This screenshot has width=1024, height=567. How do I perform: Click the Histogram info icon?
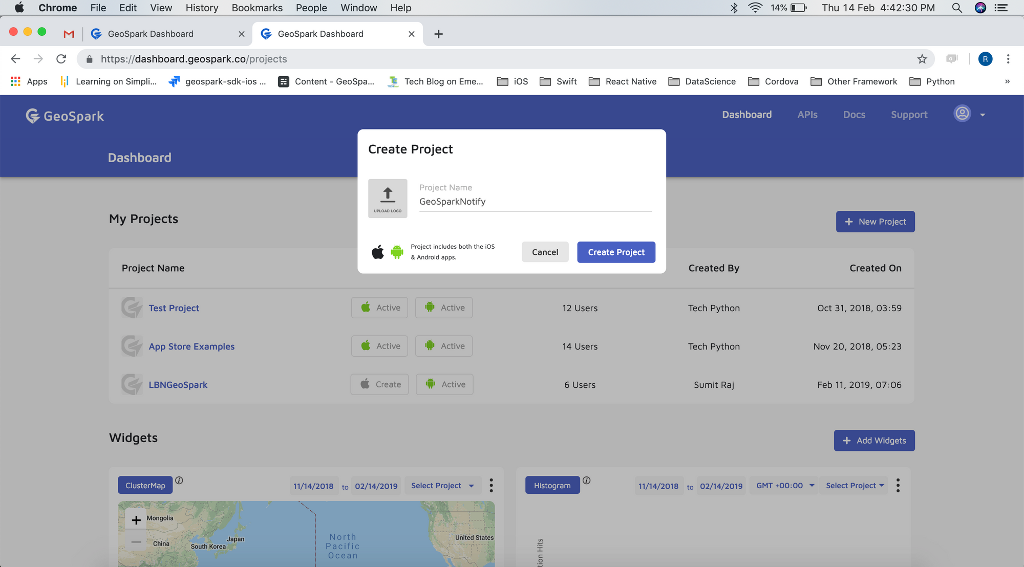point(587,481)
